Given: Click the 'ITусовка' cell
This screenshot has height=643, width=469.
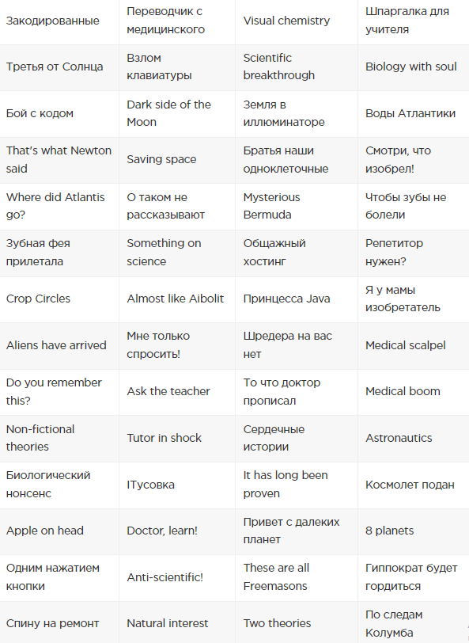Looking at the screenshot, I should (177, 485).
